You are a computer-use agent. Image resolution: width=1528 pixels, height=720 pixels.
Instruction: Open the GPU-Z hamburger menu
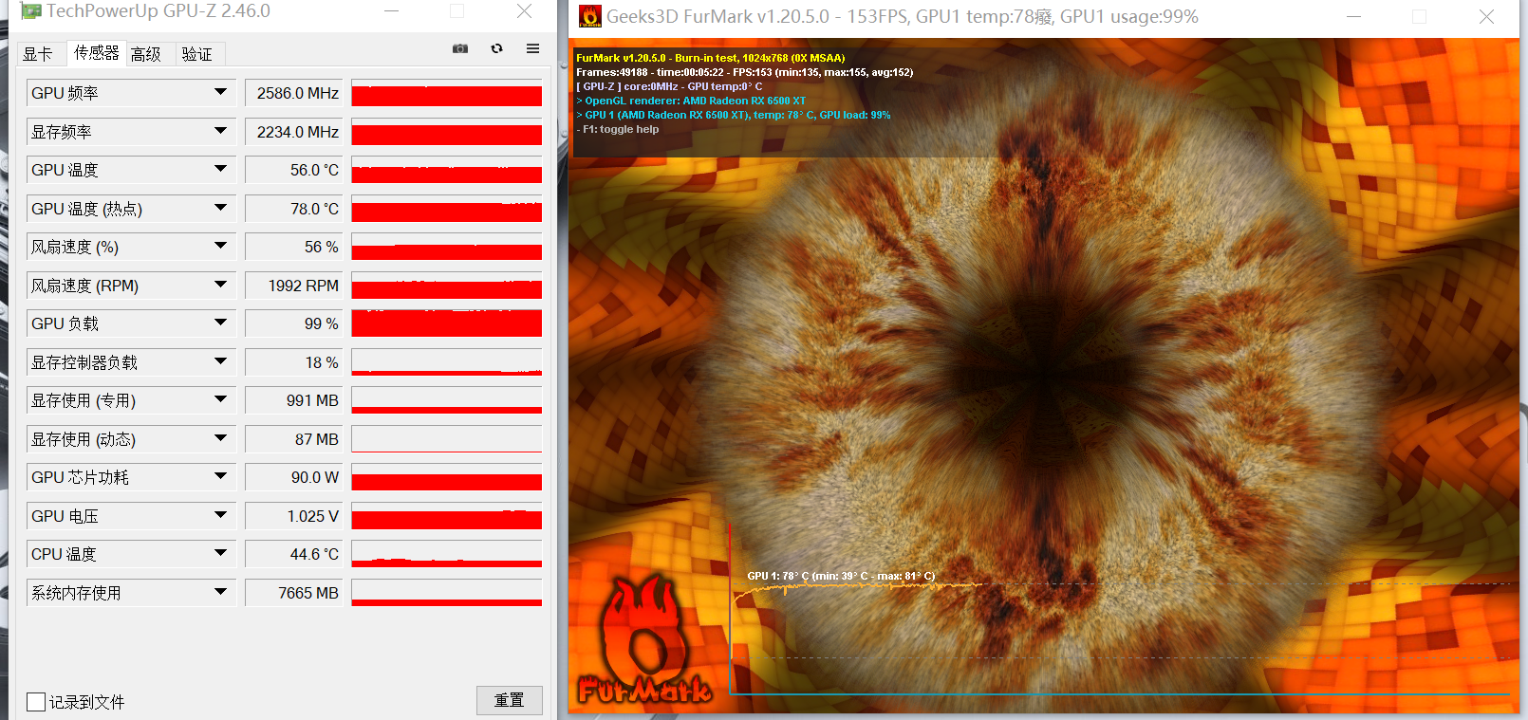pos(533,48)
